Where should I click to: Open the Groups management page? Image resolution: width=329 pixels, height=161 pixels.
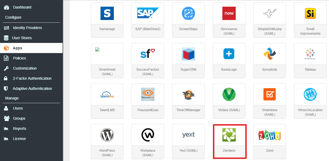tap(19, 118)
